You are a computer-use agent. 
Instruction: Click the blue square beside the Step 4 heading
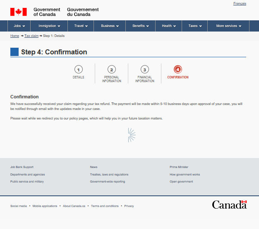click(x=14, y=52)
